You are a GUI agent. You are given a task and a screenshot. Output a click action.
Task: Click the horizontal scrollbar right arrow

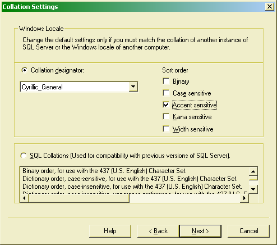(244, 198)
